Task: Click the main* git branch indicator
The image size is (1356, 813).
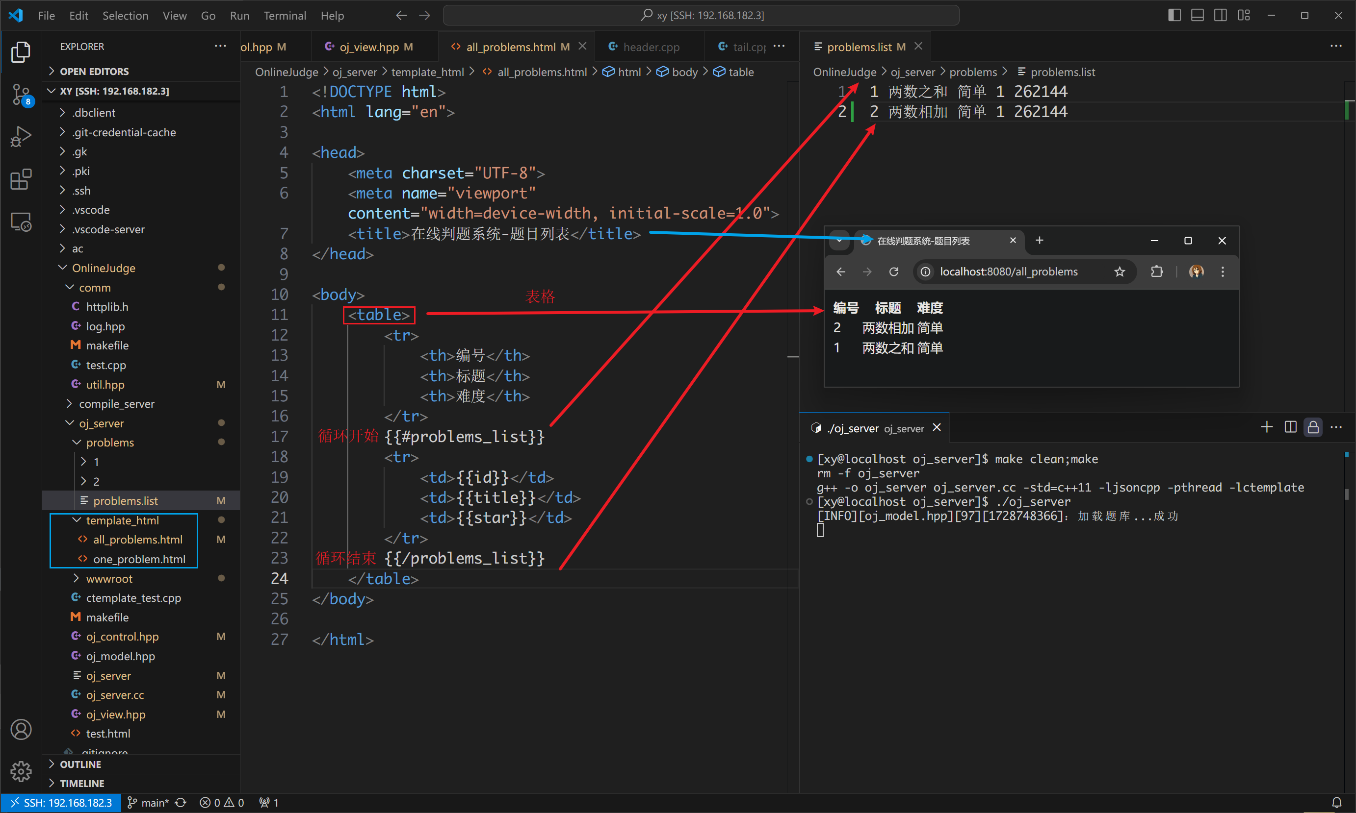Action: coord(149,803)
